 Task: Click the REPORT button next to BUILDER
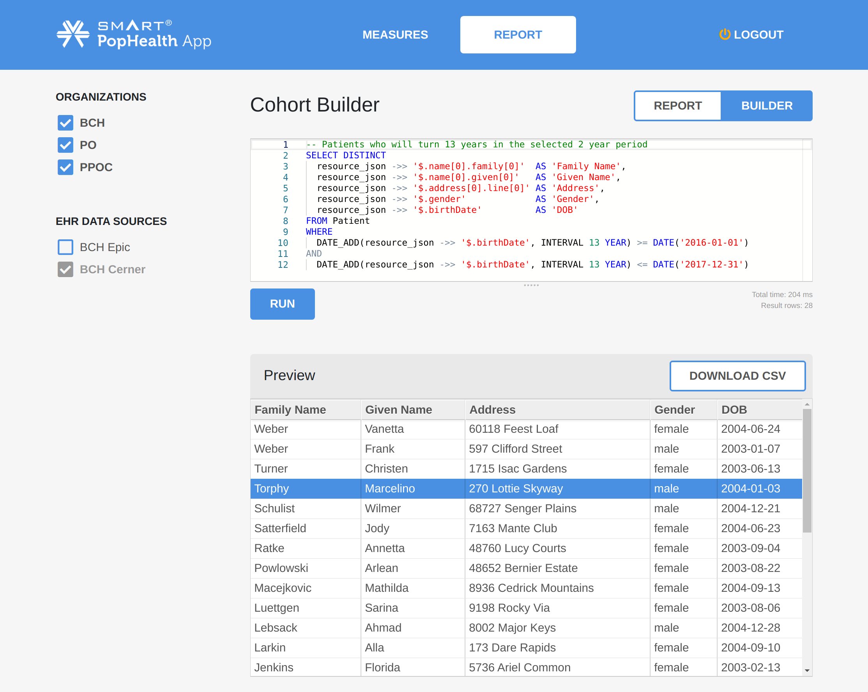pos(678,106)
